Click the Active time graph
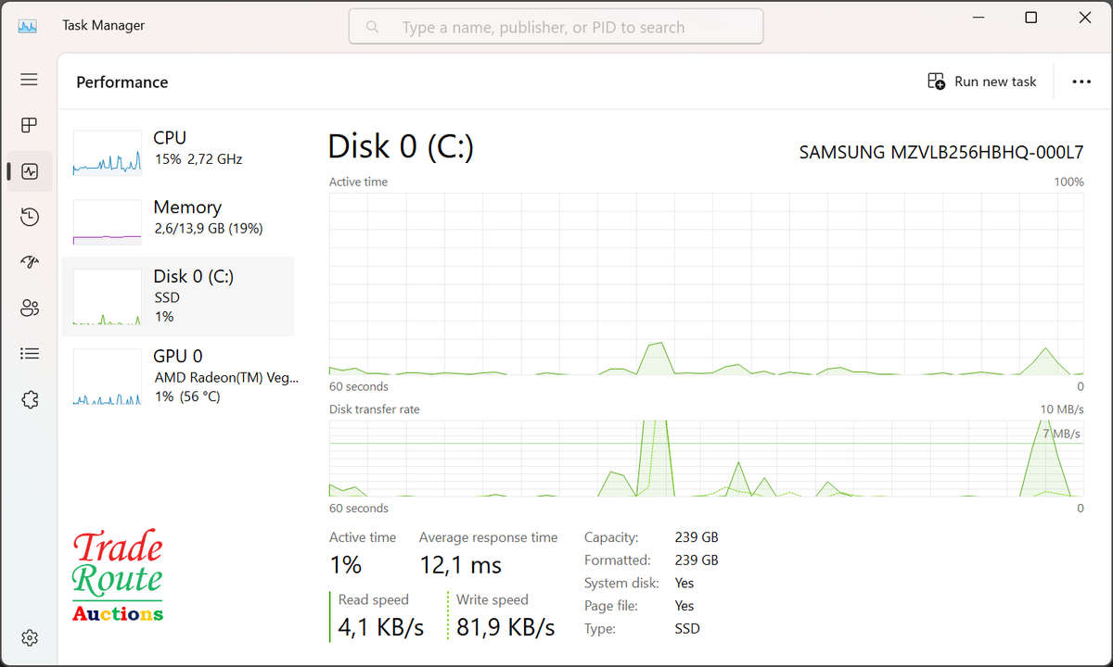 (x=706, y=283)
